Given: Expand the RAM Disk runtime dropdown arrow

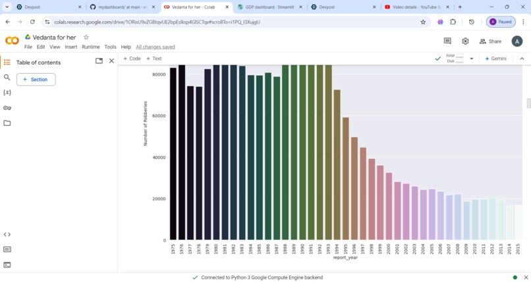Looking at the screenshot, I should pos(472,59).
